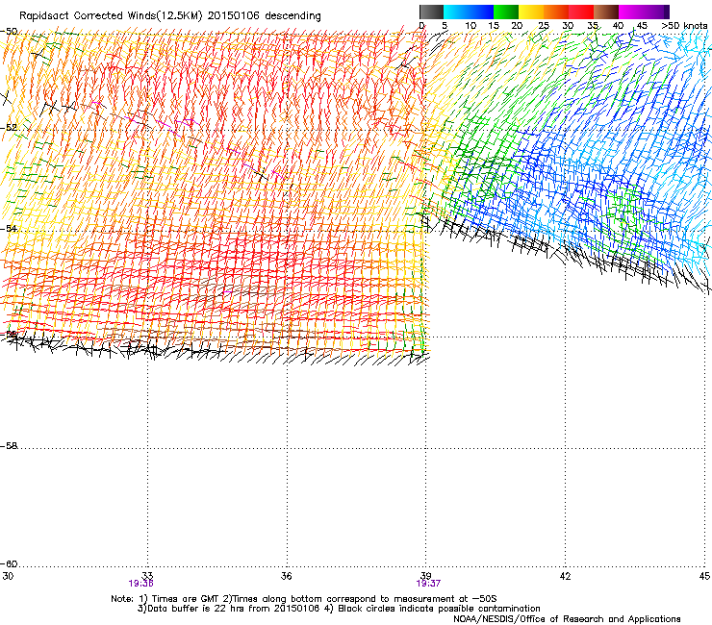Select the purple 45–50 knots color band
Viewport: 712px width, 625px height.
tap(656, 12)
